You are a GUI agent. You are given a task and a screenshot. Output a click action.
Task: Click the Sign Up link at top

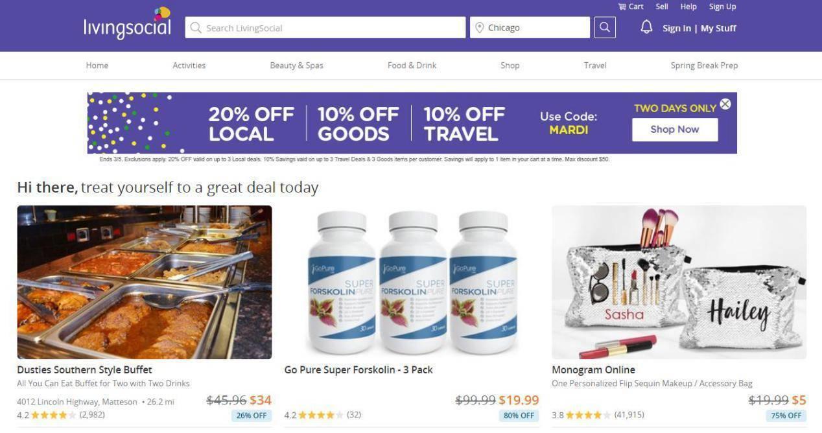click(722, 6)
